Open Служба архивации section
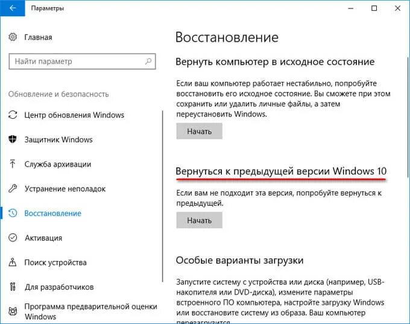 (x=58, y=164)
